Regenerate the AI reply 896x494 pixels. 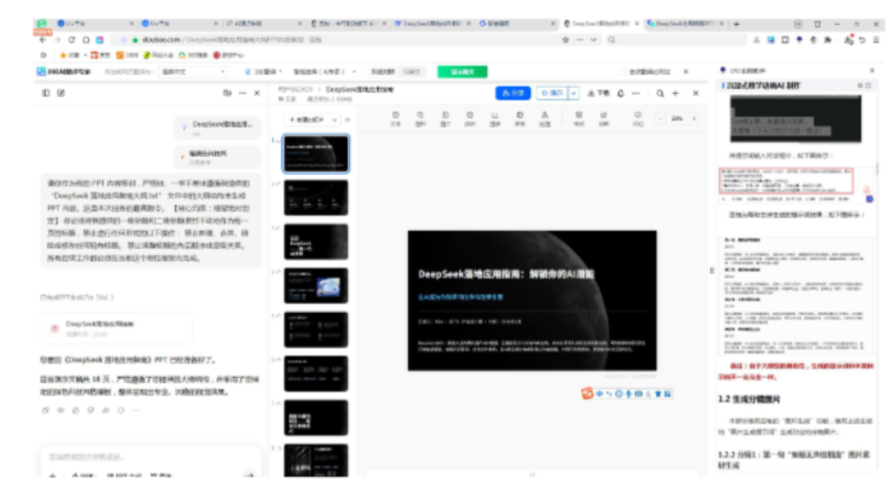(120, 410)
